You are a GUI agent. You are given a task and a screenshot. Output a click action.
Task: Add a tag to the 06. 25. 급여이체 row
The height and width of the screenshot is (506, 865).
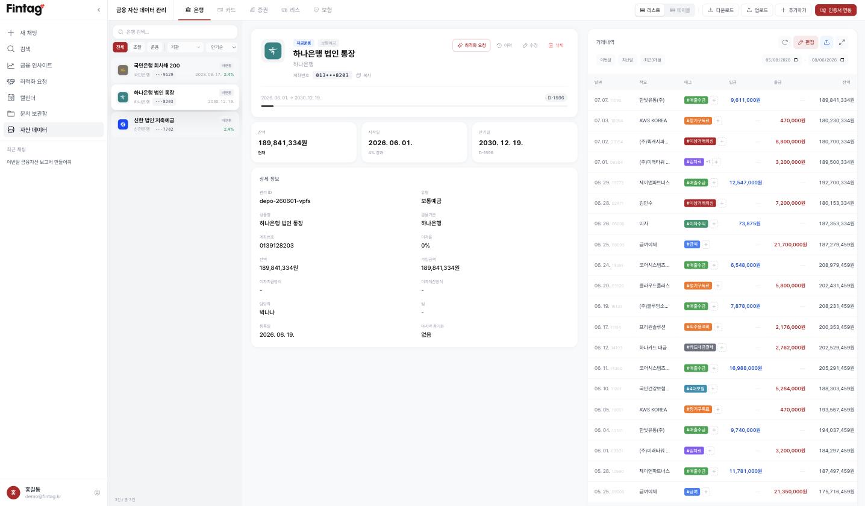click(x=706, y=245)
